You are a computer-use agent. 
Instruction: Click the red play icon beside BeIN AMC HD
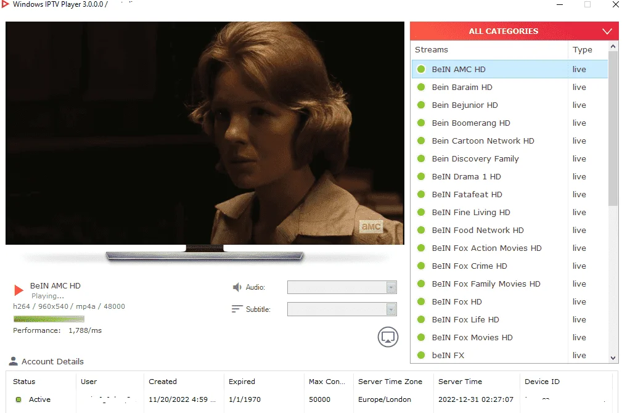point(18,290)
